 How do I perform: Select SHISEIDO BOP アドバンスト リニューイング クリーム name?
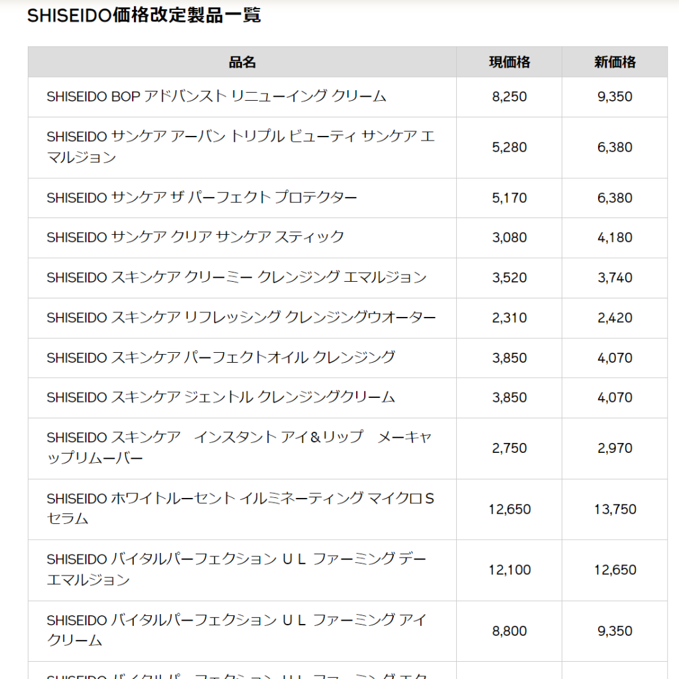(x=216, y=97)
